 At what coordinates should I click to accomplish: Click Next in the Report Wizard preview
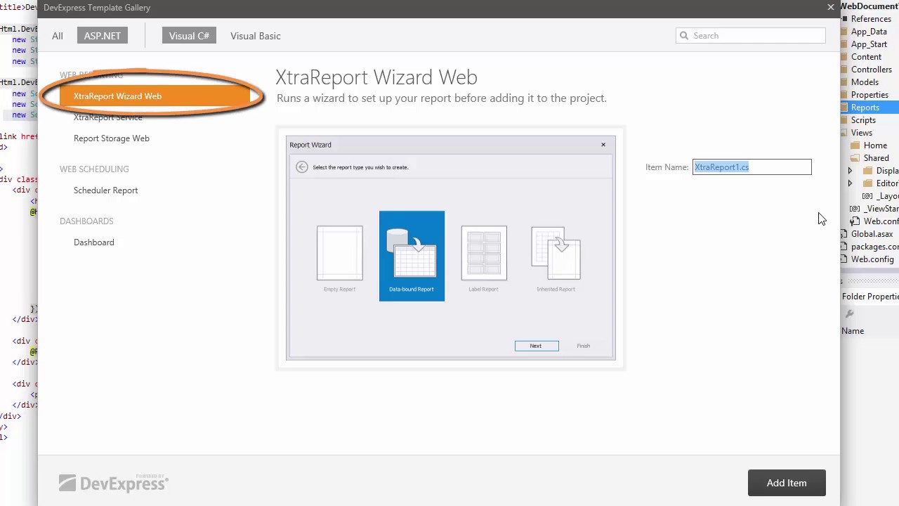coord(537,346)
